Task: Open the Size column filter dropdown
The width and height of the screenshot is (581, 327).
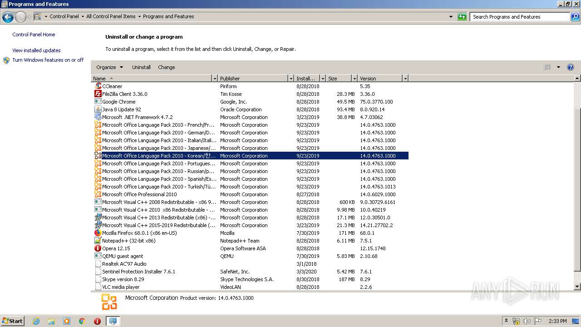Action: 355,79
